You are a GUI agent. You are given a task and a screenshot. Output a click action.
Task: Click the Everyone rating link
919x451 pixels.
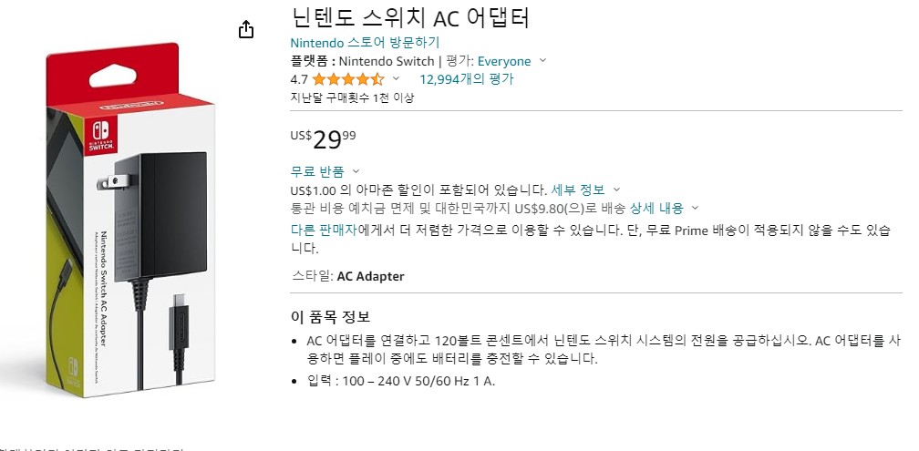coord(503,61)
